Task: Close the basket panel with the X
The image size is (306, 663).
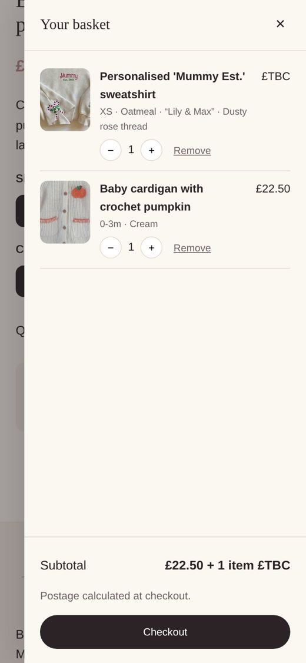Action: 280,24
